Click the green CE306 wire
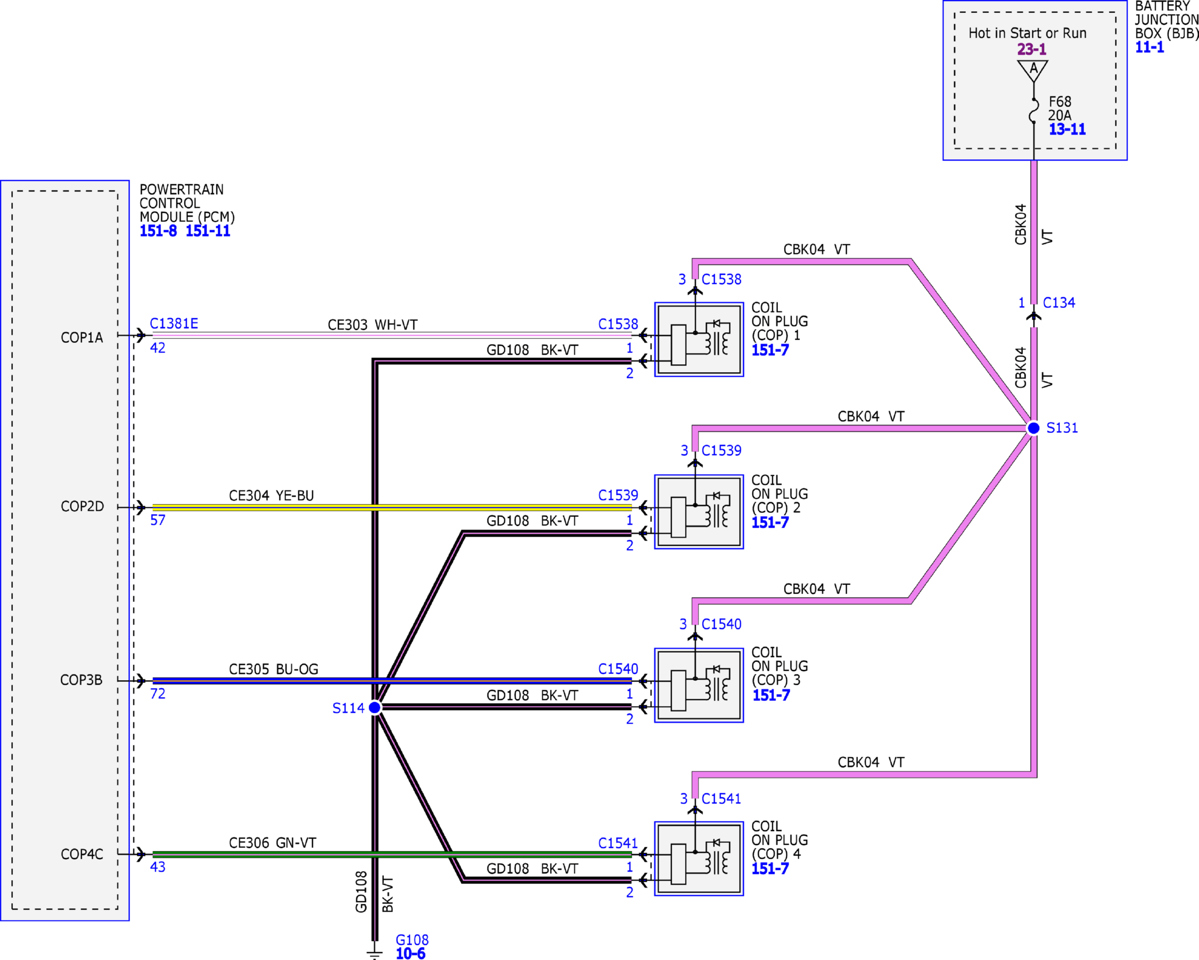Image resolution: width=1199 pixels, height=960 pixels. point(392,854)
